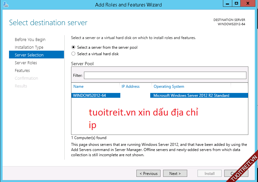
Task: Choose 'Select a server from the server pool'
Action: [73, 47]
